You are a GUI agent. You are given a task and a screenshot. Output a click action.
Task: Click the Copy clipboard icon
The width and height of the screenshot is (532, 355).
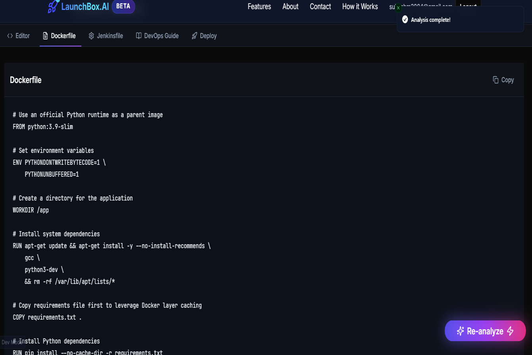496,80
